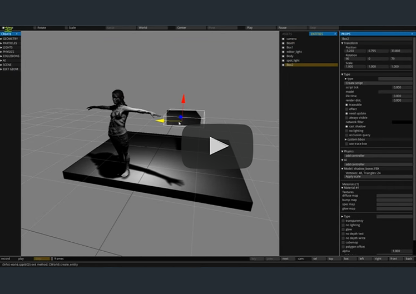
Task: Click the square icon beside Body entity
Action: [x=283, y=56]
